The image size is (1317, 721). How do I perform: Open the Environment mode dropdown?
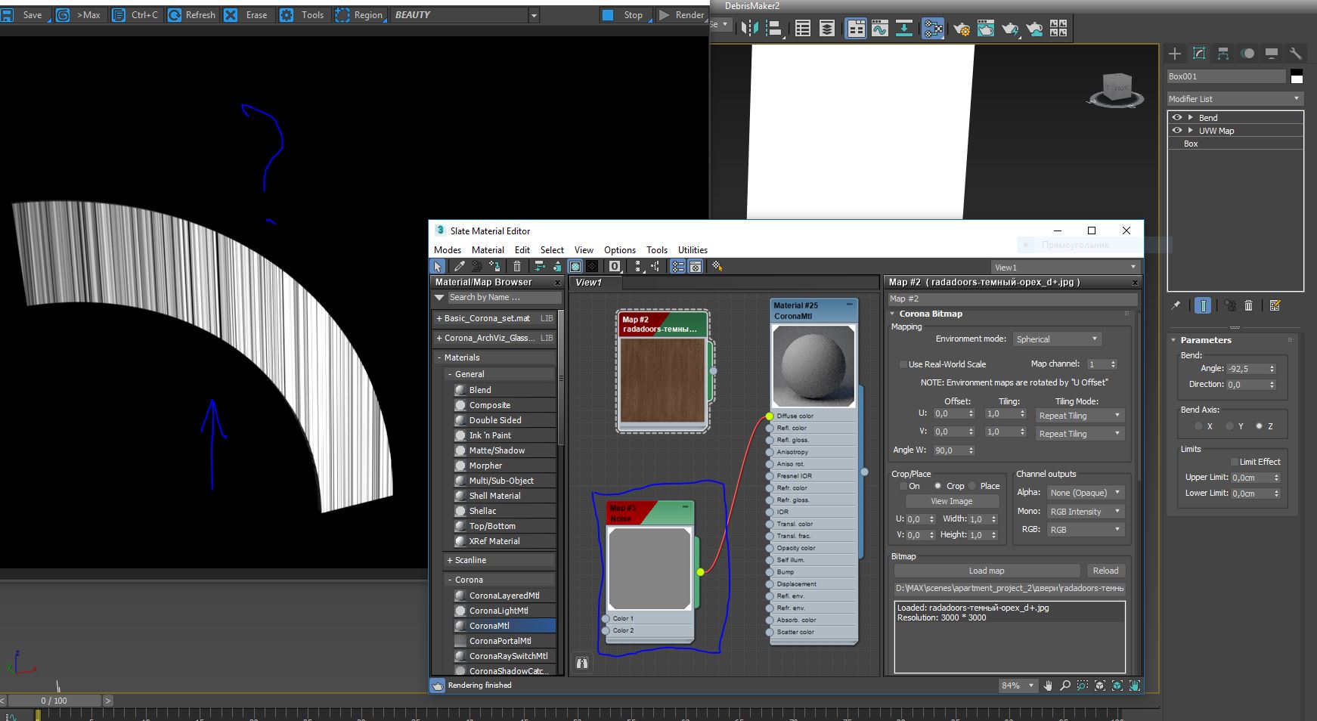[x=1057, y=339]
